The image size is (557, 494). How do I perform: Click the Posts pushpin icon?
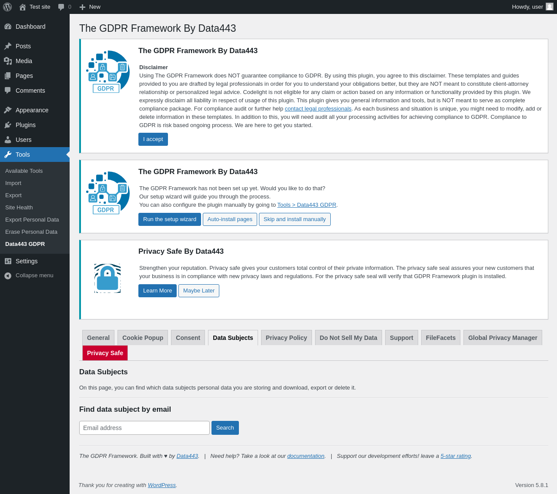[x=8, y=46]
